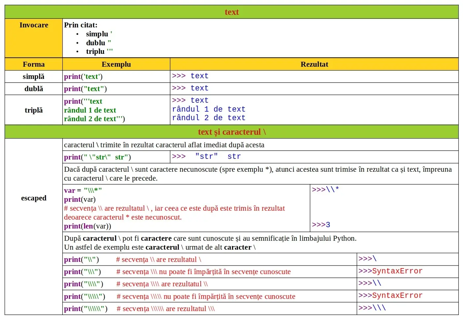Click the 'Exemplu' column header
Viewport: 463px width, 318px height.
click(x=116, y=64)
